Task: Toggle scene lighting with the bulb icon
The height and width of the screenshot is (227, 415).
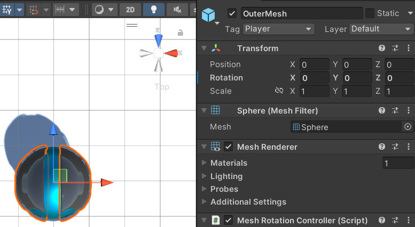Action: point(153,10)
